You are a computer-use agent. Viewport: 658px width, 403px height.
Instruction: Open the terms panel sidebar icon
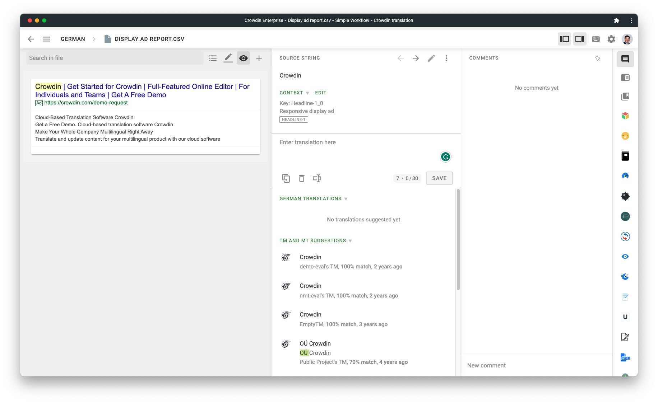(x=625, y=78)
